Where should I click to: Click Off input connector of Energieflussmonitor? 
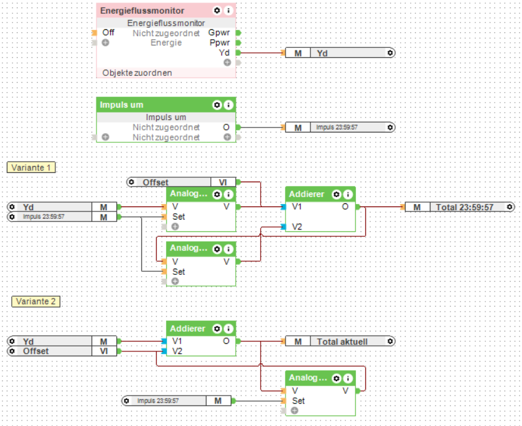coord(94,32)
